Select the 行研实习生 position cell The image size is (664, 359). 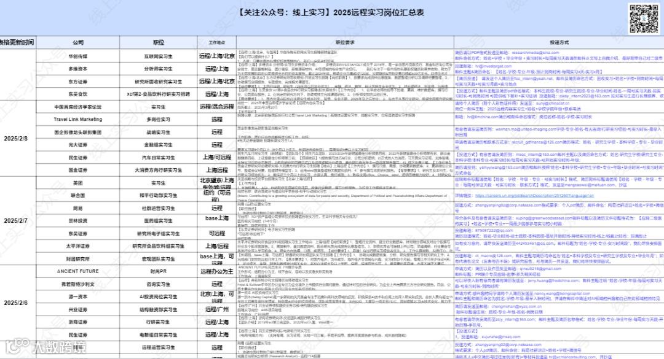tap(159, 322)
